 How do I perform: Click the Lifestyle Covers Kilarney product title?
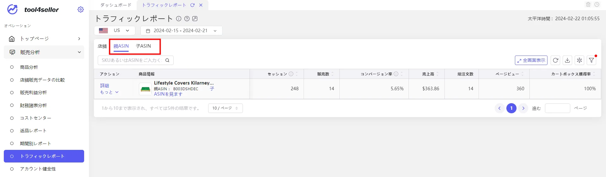click(184, 83)
